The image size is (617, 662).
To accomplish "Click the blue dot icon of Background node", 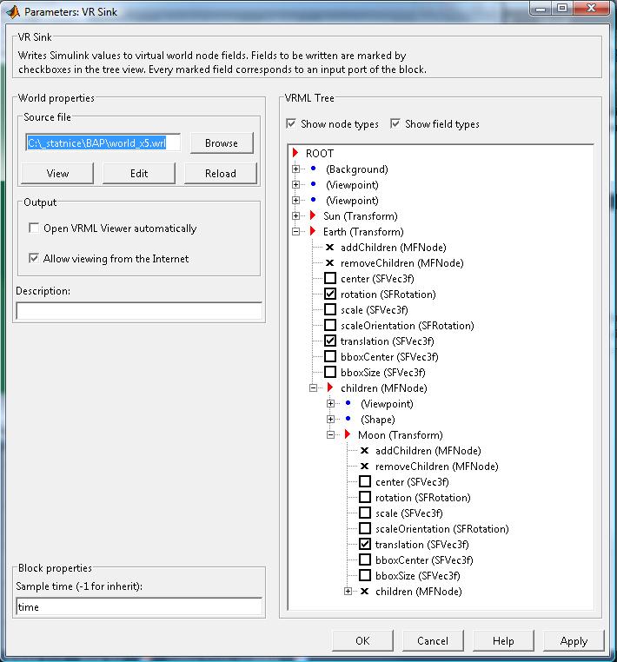I will tap(314, 169).
